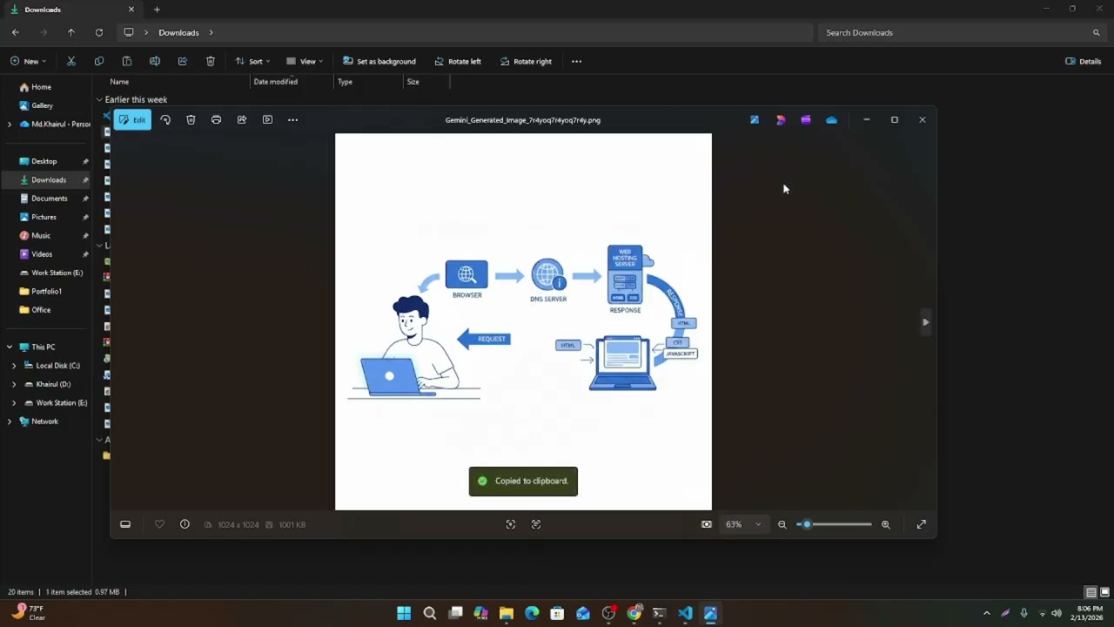1114x627 pixels.
Task: Copy the selected file in File Explorer
Action: (x=99, y=61)
